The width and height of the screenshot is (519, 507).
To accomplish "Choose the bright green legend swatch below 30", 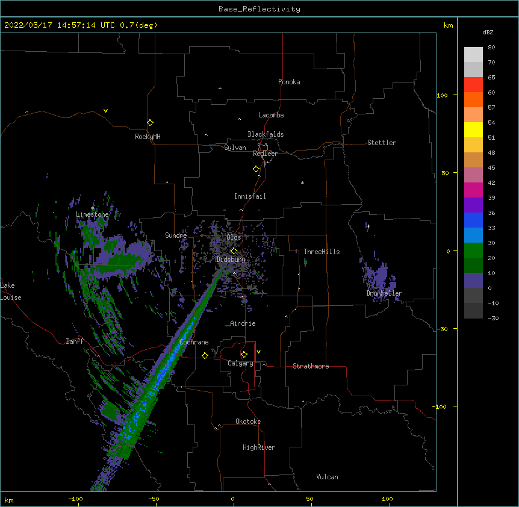I will [x=473, y=250].
